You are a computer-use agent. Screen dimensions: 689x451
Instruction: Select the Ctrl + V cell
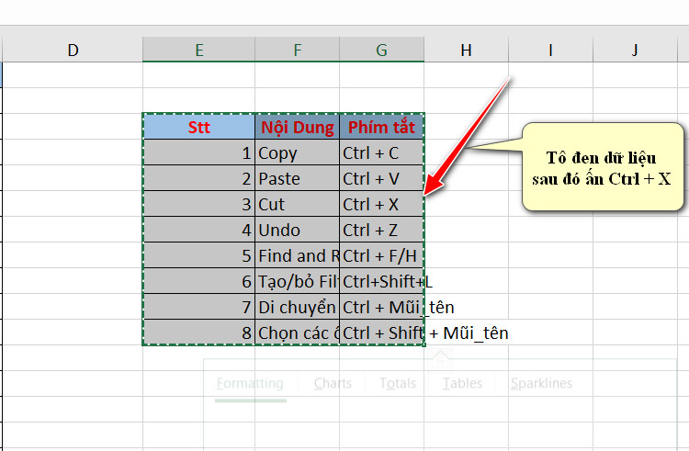[381, 178]
